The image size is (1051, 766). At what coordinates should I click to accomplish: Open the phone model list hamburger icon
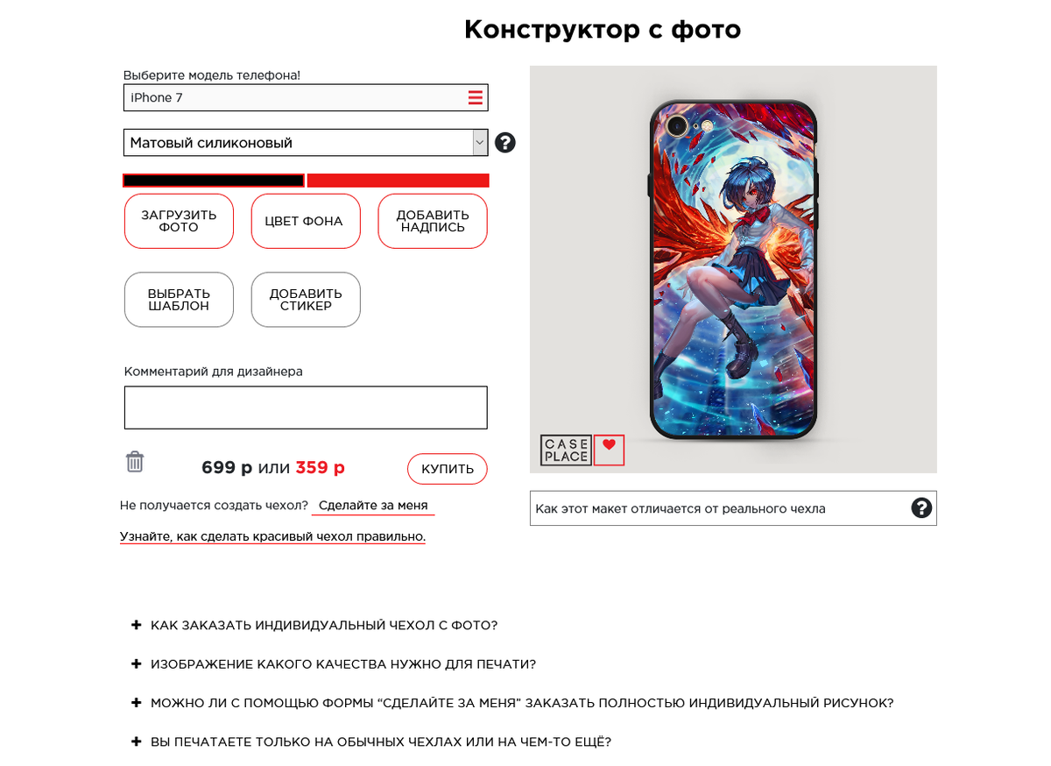(475, 97)
